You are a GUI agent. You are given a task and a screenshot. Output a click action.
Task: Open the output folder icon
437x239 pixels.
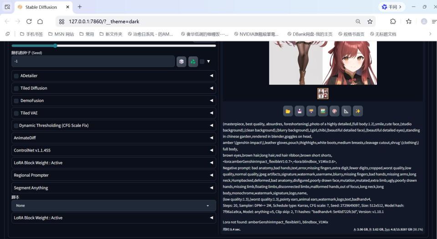(x=288, y=111)
